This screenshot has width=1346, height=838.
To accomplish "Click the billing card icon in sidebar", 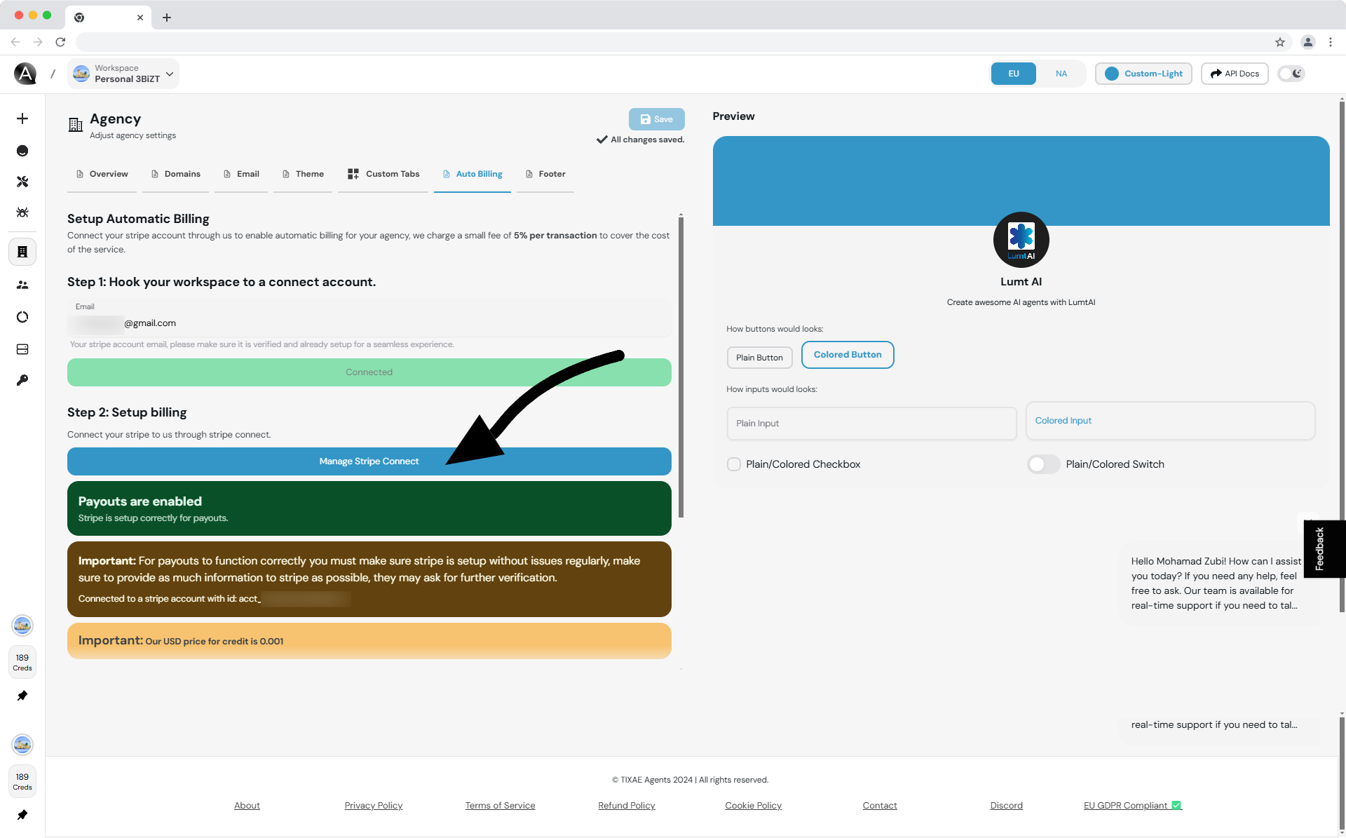I will [x=22, y=349].
